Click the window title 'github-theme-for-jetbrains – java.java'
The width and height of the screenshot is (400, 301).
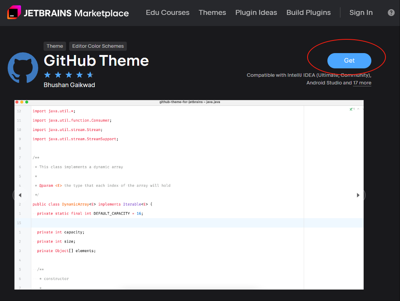tap(190, 102)
